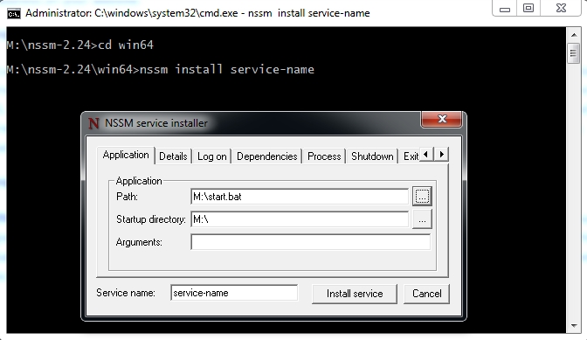Open the Shutdown tab
This screenshot has height=340, width=587.
pos(372,156)
